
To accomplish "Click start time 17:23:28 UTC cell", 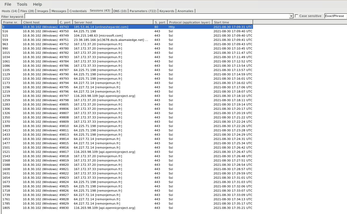I will (233, 130).
